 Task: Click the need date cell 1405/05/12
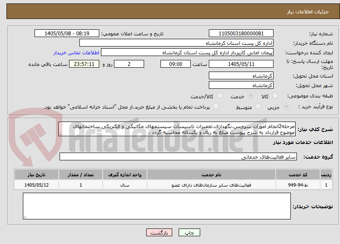[x=36, y=185]
